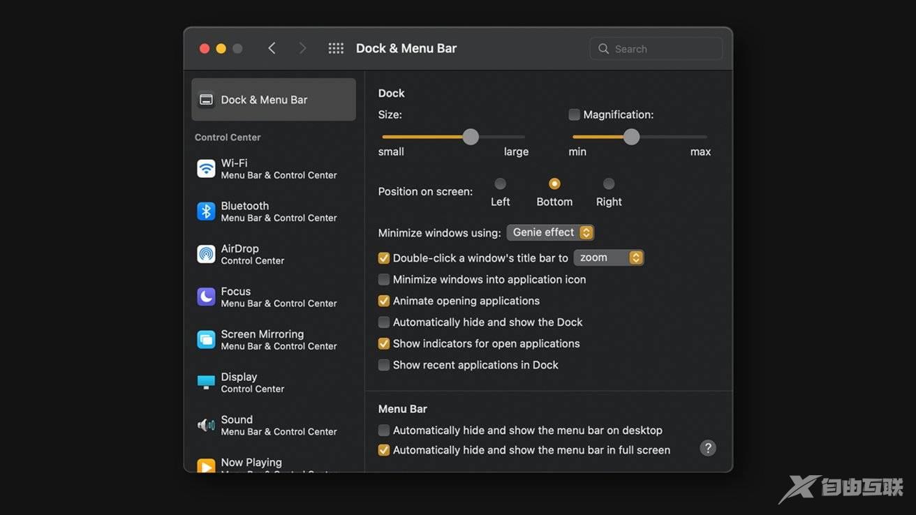Click the Sound speaker icon
The width and height of the screenshot is (916, 515).
pyautogui.click(x=206, y=425)
